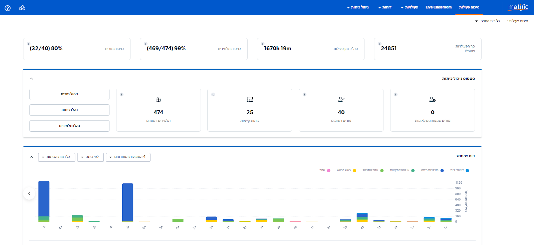Viewport: 534px width, 245px height.
Task: Click the registered students icon above 474
Action: coord(158,99)
